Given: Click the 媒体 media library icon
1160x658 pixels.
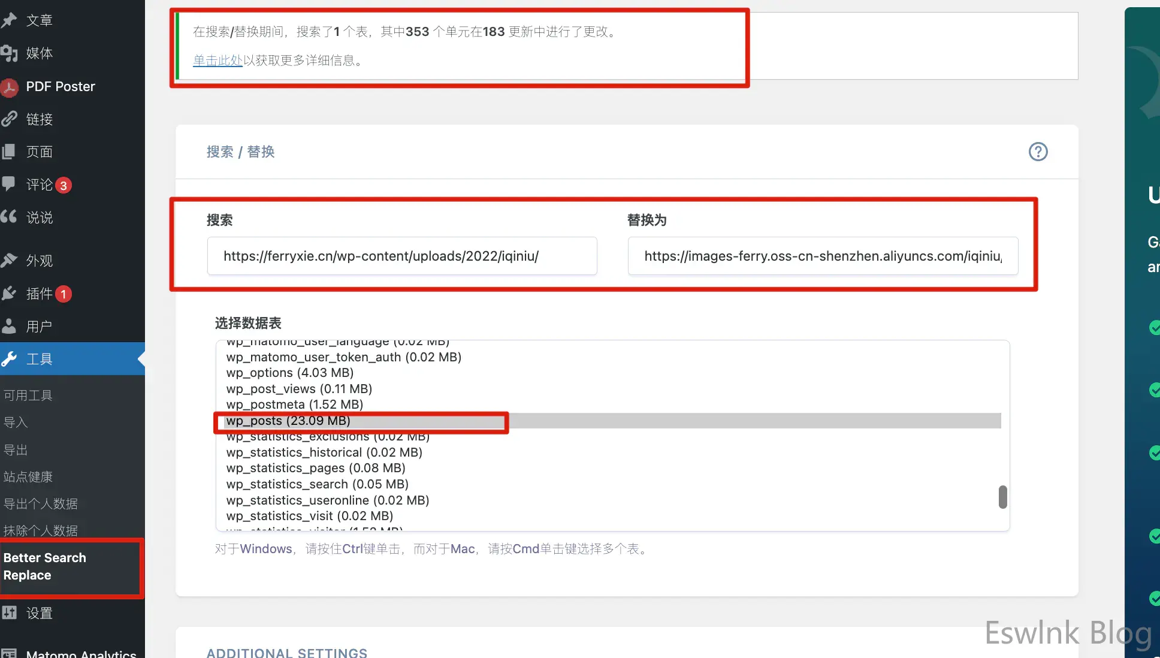Looking at the screenshot, I should pyautogui.click(x=8, y=53).
